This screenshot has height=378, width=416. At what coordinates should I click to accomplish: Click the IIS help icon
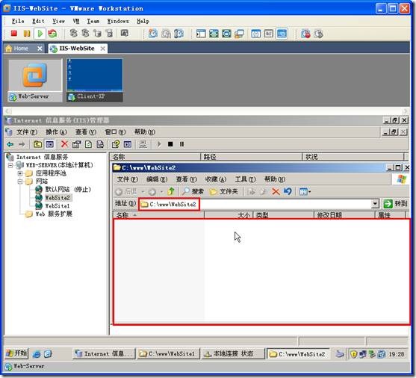(x=116, y=144)
